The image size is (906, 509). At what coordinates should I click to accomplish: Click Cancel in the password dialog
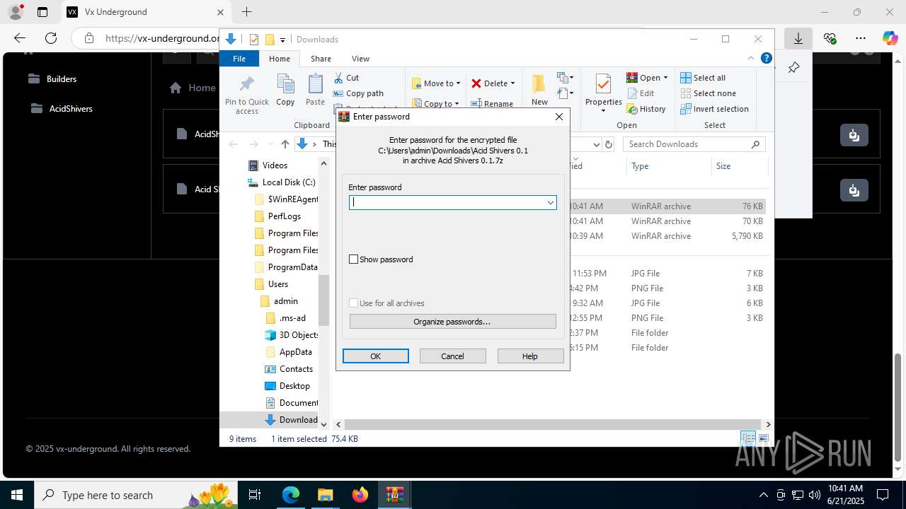(453, 356)
